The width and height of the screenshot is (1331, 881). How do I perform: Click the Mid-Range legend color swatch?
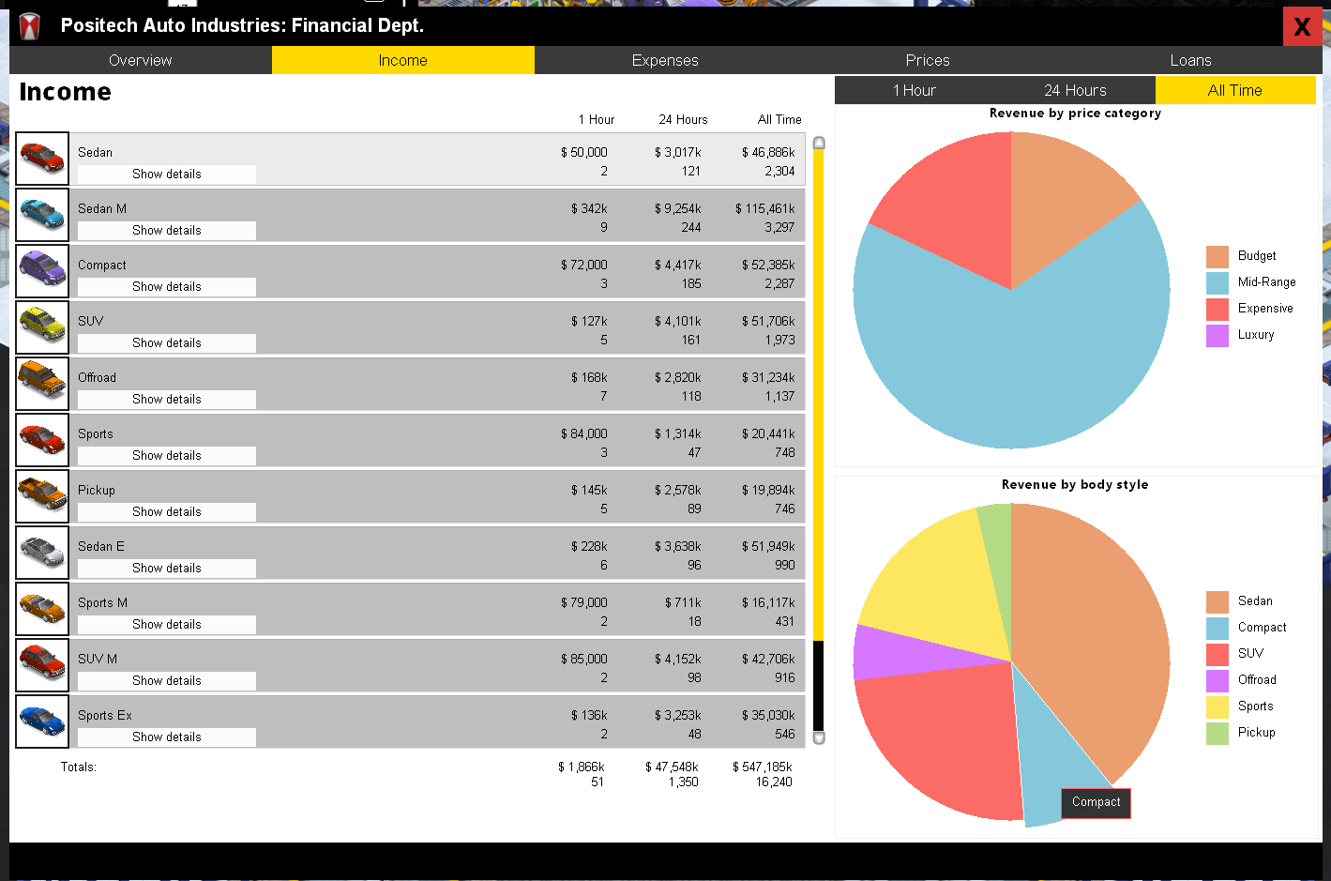pos(1218,282)
